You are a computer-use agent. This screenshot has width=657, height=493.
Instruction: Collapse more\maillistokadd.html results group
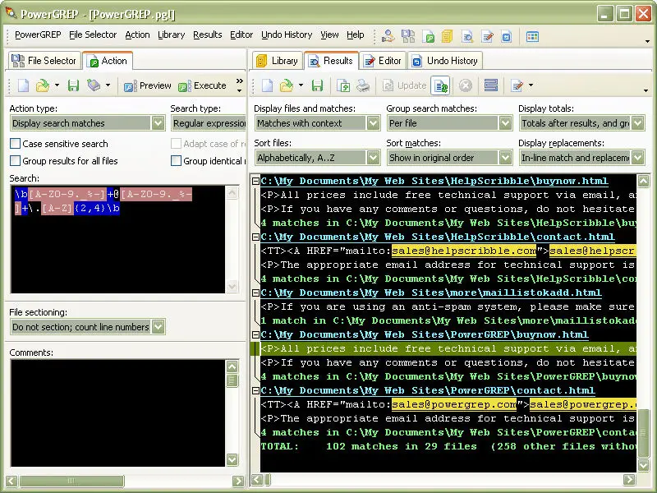255,293
